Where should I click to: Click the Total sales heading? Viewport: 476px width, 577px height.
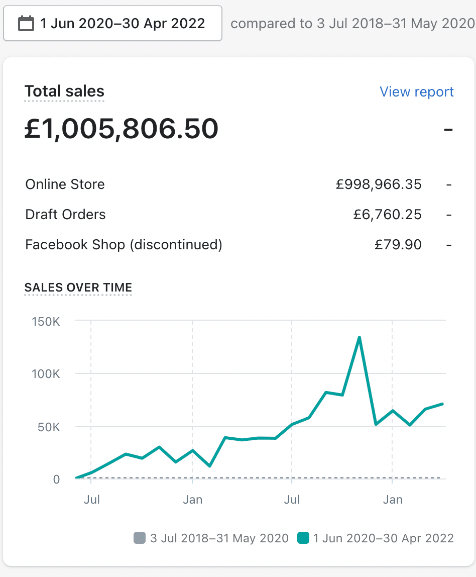click(64, 91)
